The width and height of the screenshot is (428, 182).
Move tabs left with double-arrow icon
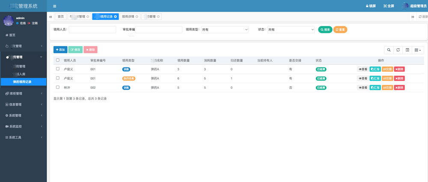[51, 17]
